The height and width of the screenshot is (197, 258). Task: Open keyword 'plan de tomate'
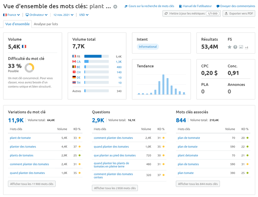187,147
